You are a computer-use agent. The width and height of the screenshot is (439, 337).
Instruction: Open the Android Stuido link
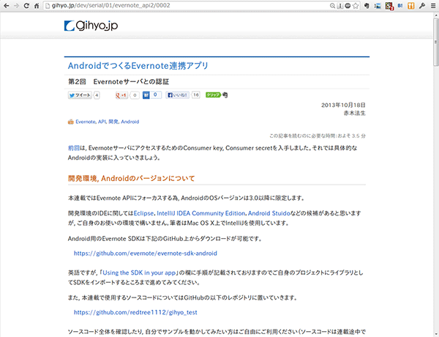269,213
